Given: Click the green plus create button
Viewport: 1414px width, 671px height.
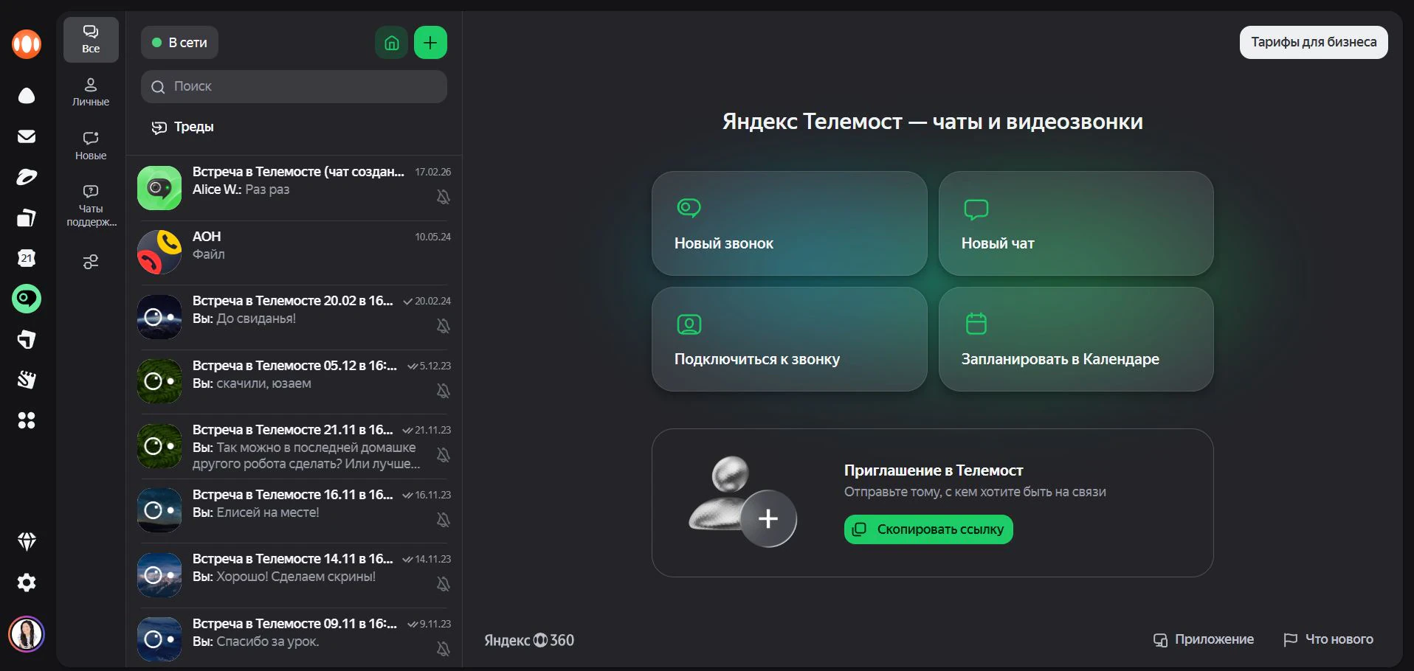Looking at the screenshot, I should tap(430, 43).
